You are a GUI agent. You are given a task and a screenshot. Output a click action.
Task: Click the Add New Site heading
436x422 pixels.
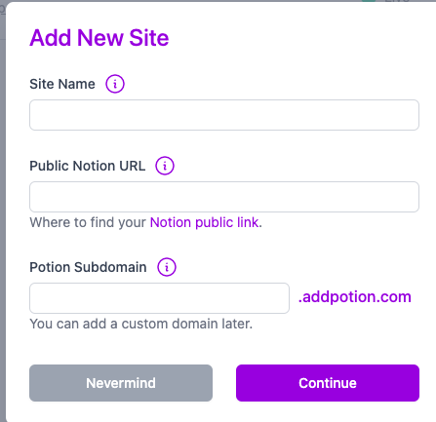click(x=99, y=38)
